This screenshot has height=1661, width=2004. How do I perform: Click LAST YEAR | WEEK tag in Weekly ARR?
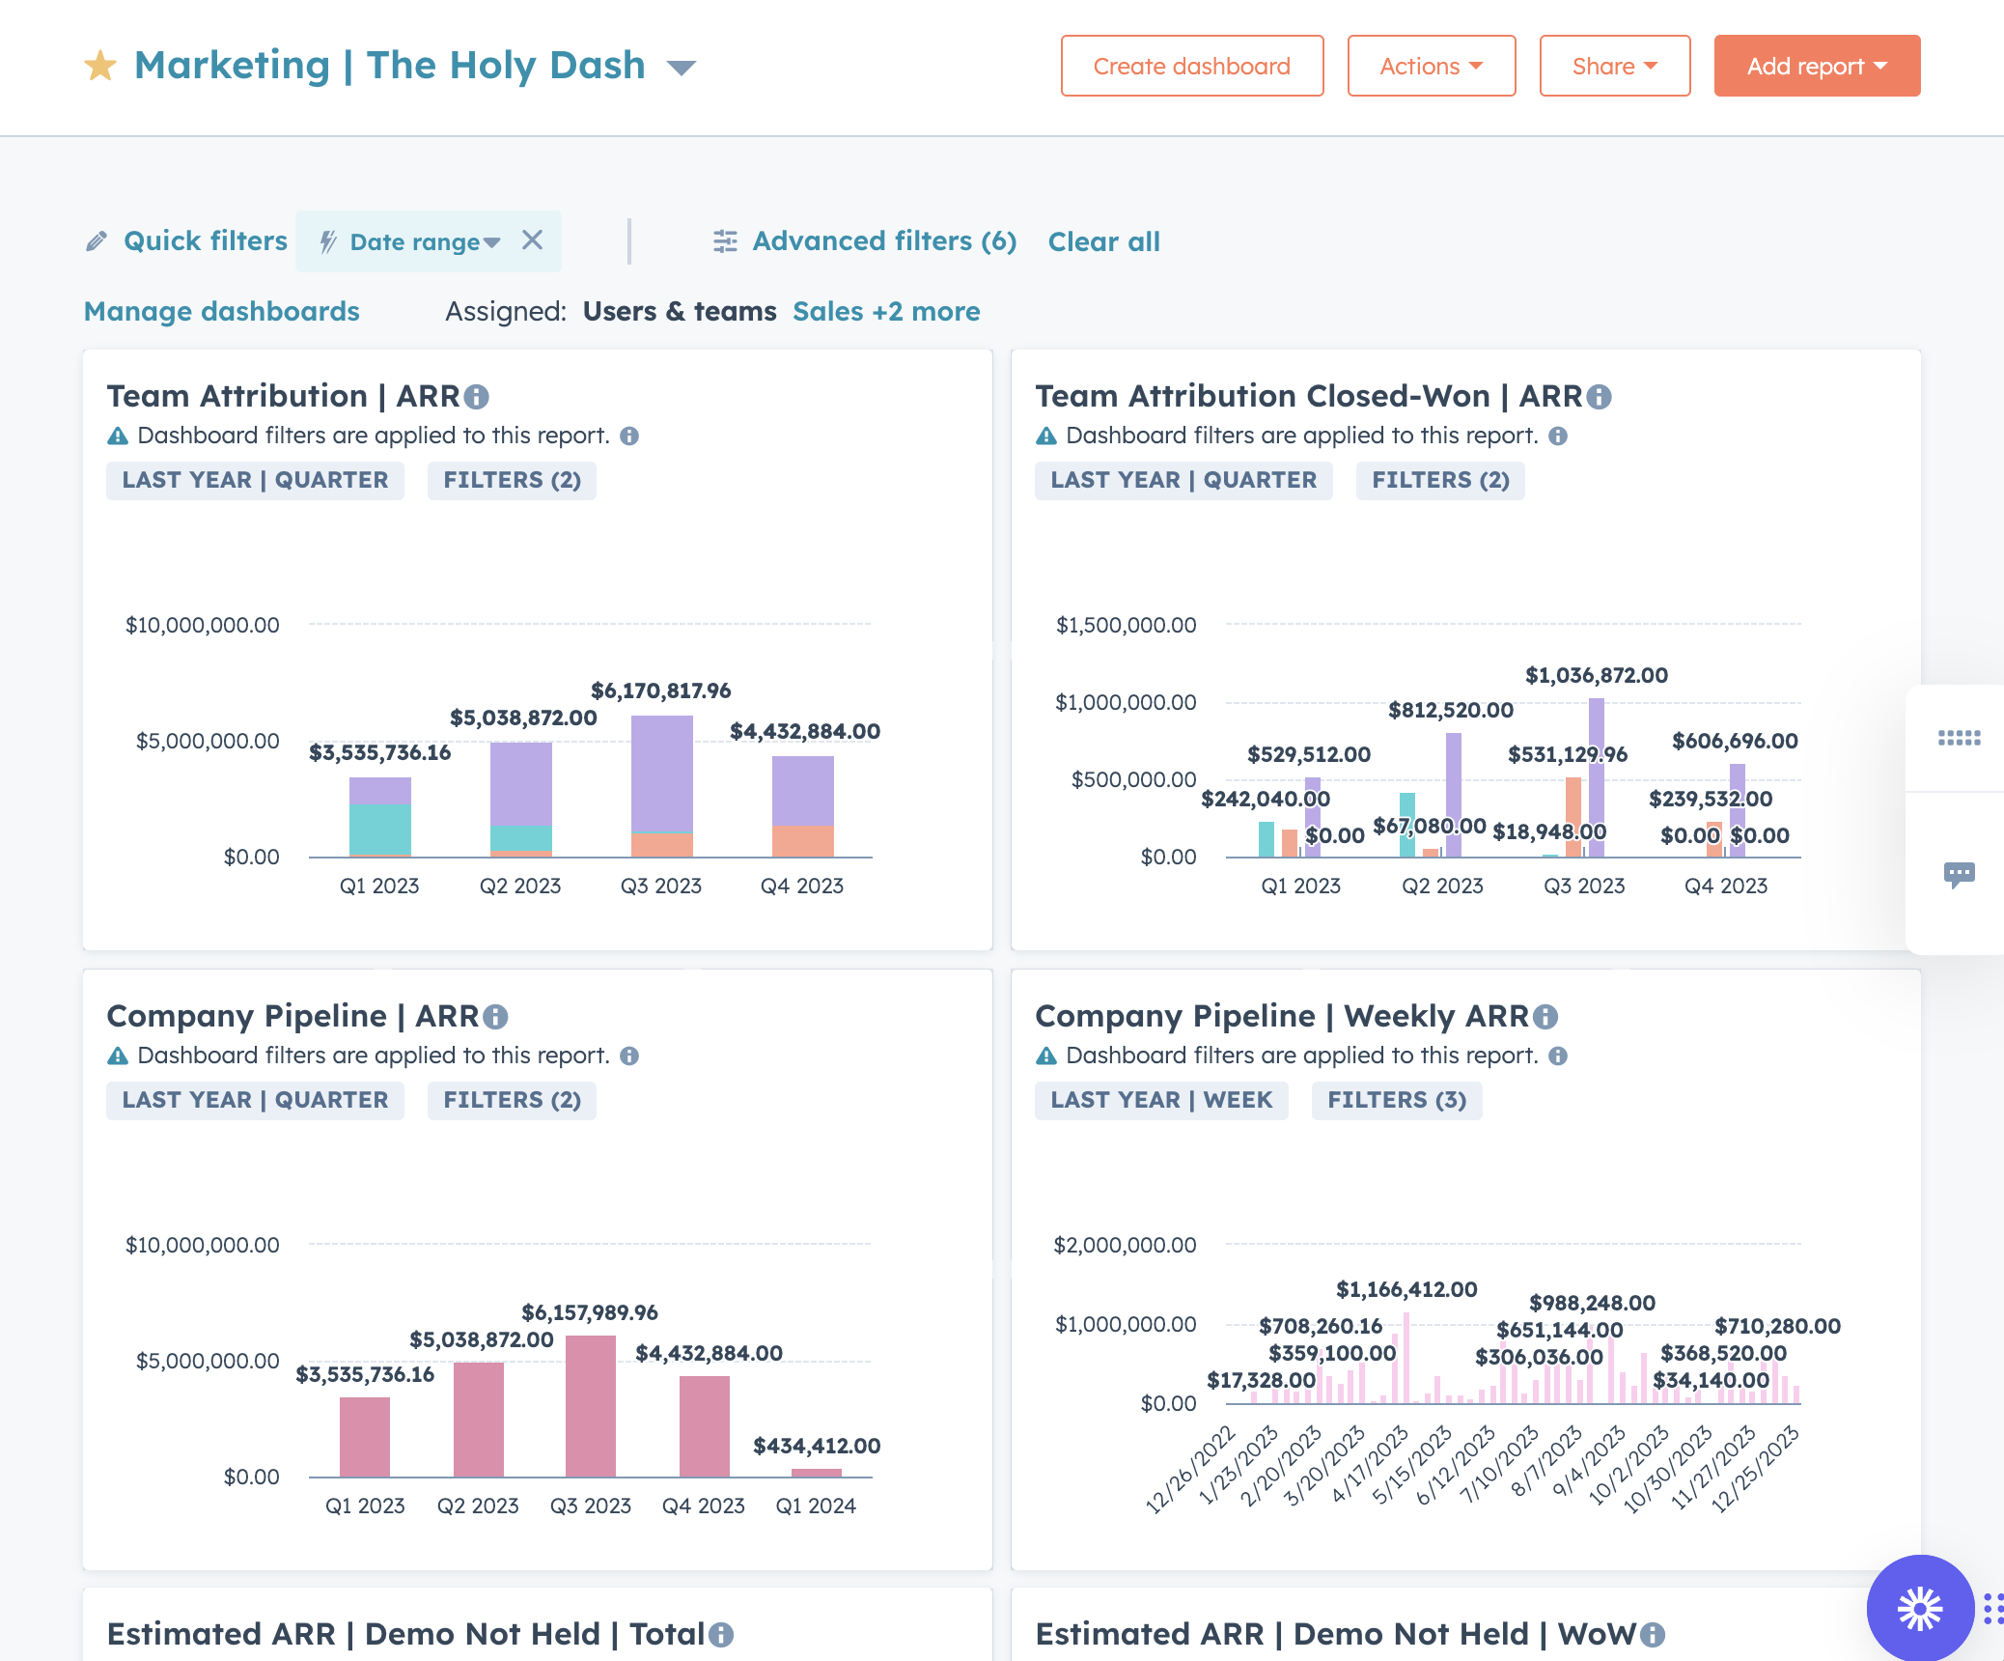[x=1161, y=1100]
